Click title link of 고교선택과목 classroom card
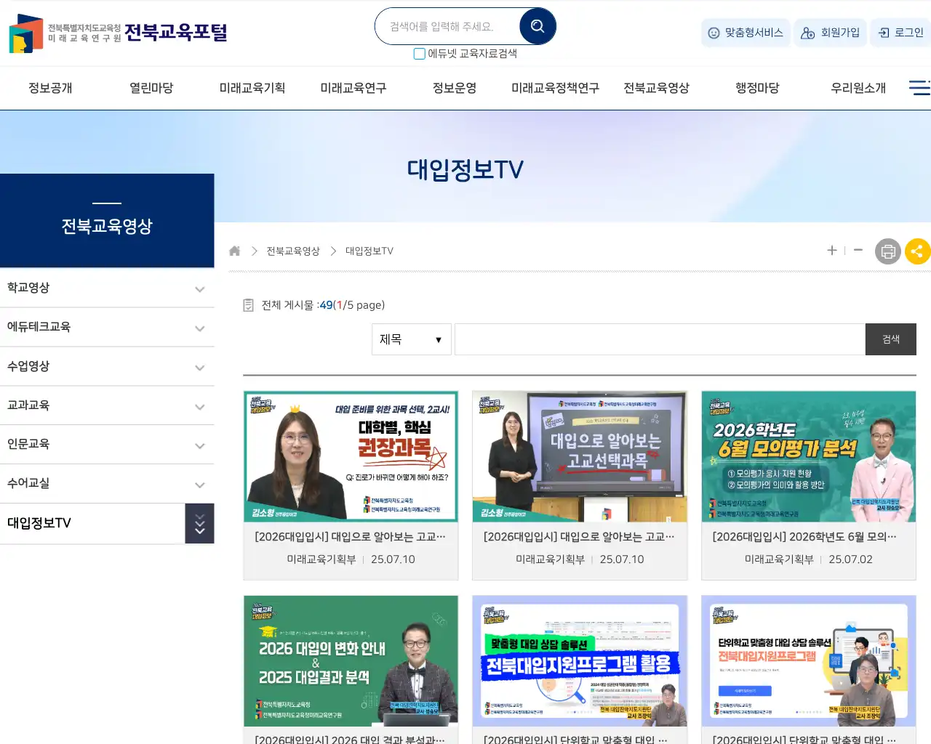This screenshot has width=931, height=744. pos(580,537)
